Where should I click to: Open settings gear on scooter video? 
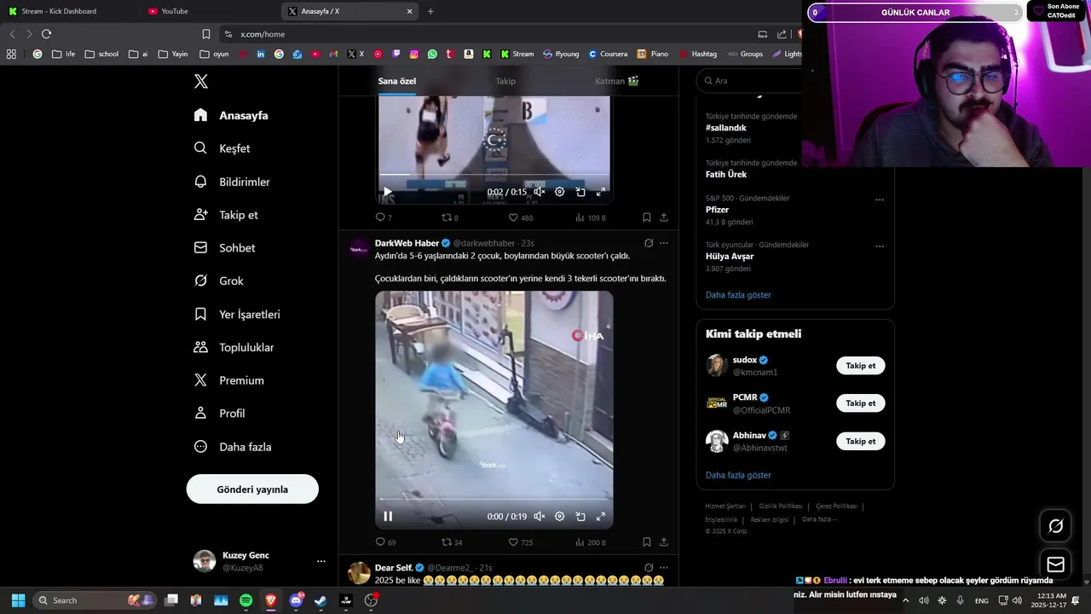[560, 516]
